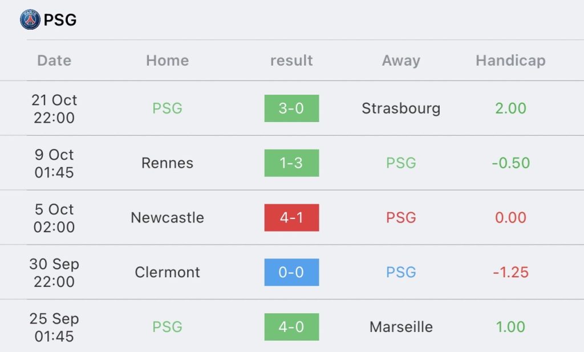Open the PSG team title
The image size is (584, 352).
point(60,20)
